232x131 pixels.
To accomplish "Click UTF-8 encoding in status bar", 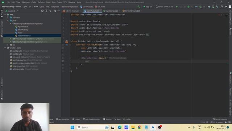I will [x=212, y=122].
